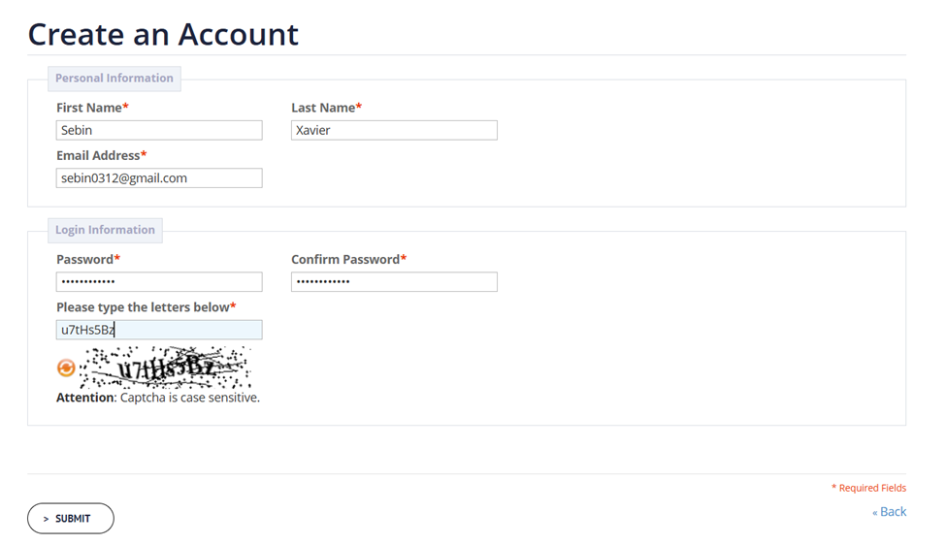Click the Last Name input field
Viewport: 946px width, 544px height.
[394, 130]
